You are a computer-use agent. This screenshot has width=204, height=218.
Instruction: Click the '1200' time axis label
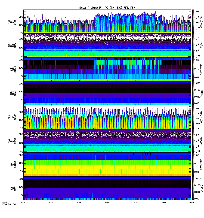point(24,202)
